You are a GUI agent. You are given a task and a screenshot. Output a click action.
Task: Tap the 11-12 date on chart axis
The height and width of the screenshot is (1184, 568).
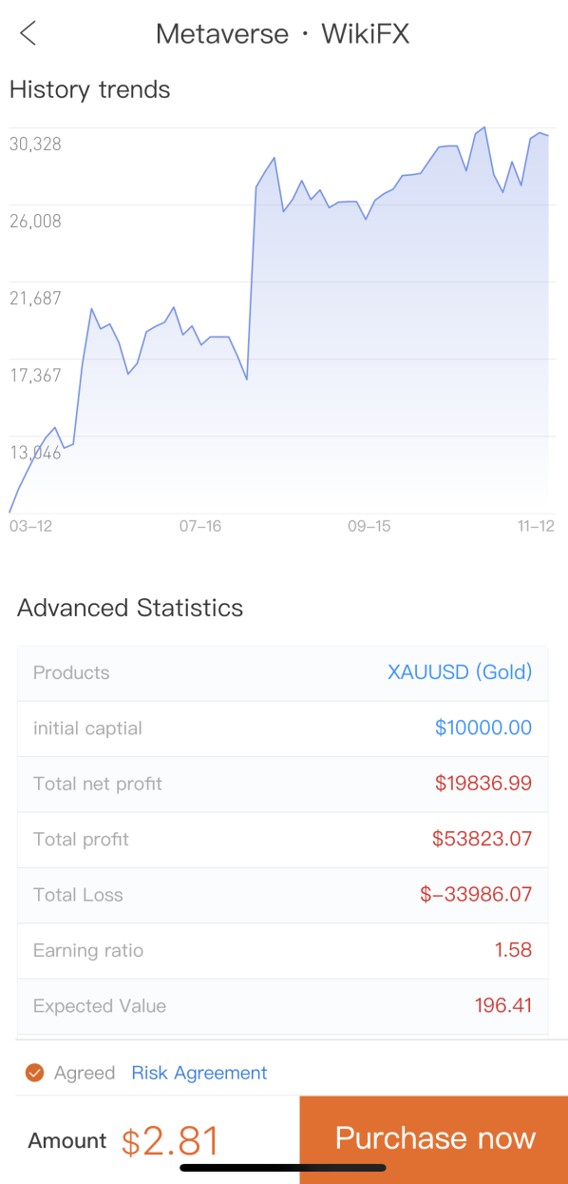(536, 526)
